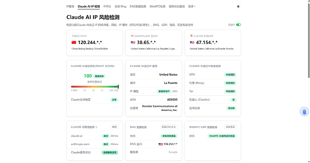Click the 无记录 abuse record badge
The image size is (310, 163).
pyautogui.click(x=231, y=108)
